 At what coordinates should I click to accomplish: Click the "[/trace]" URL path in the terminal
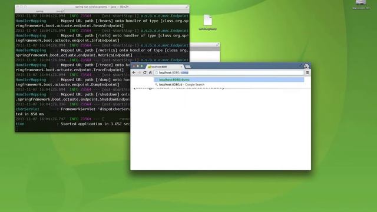(x=104, y=65)
